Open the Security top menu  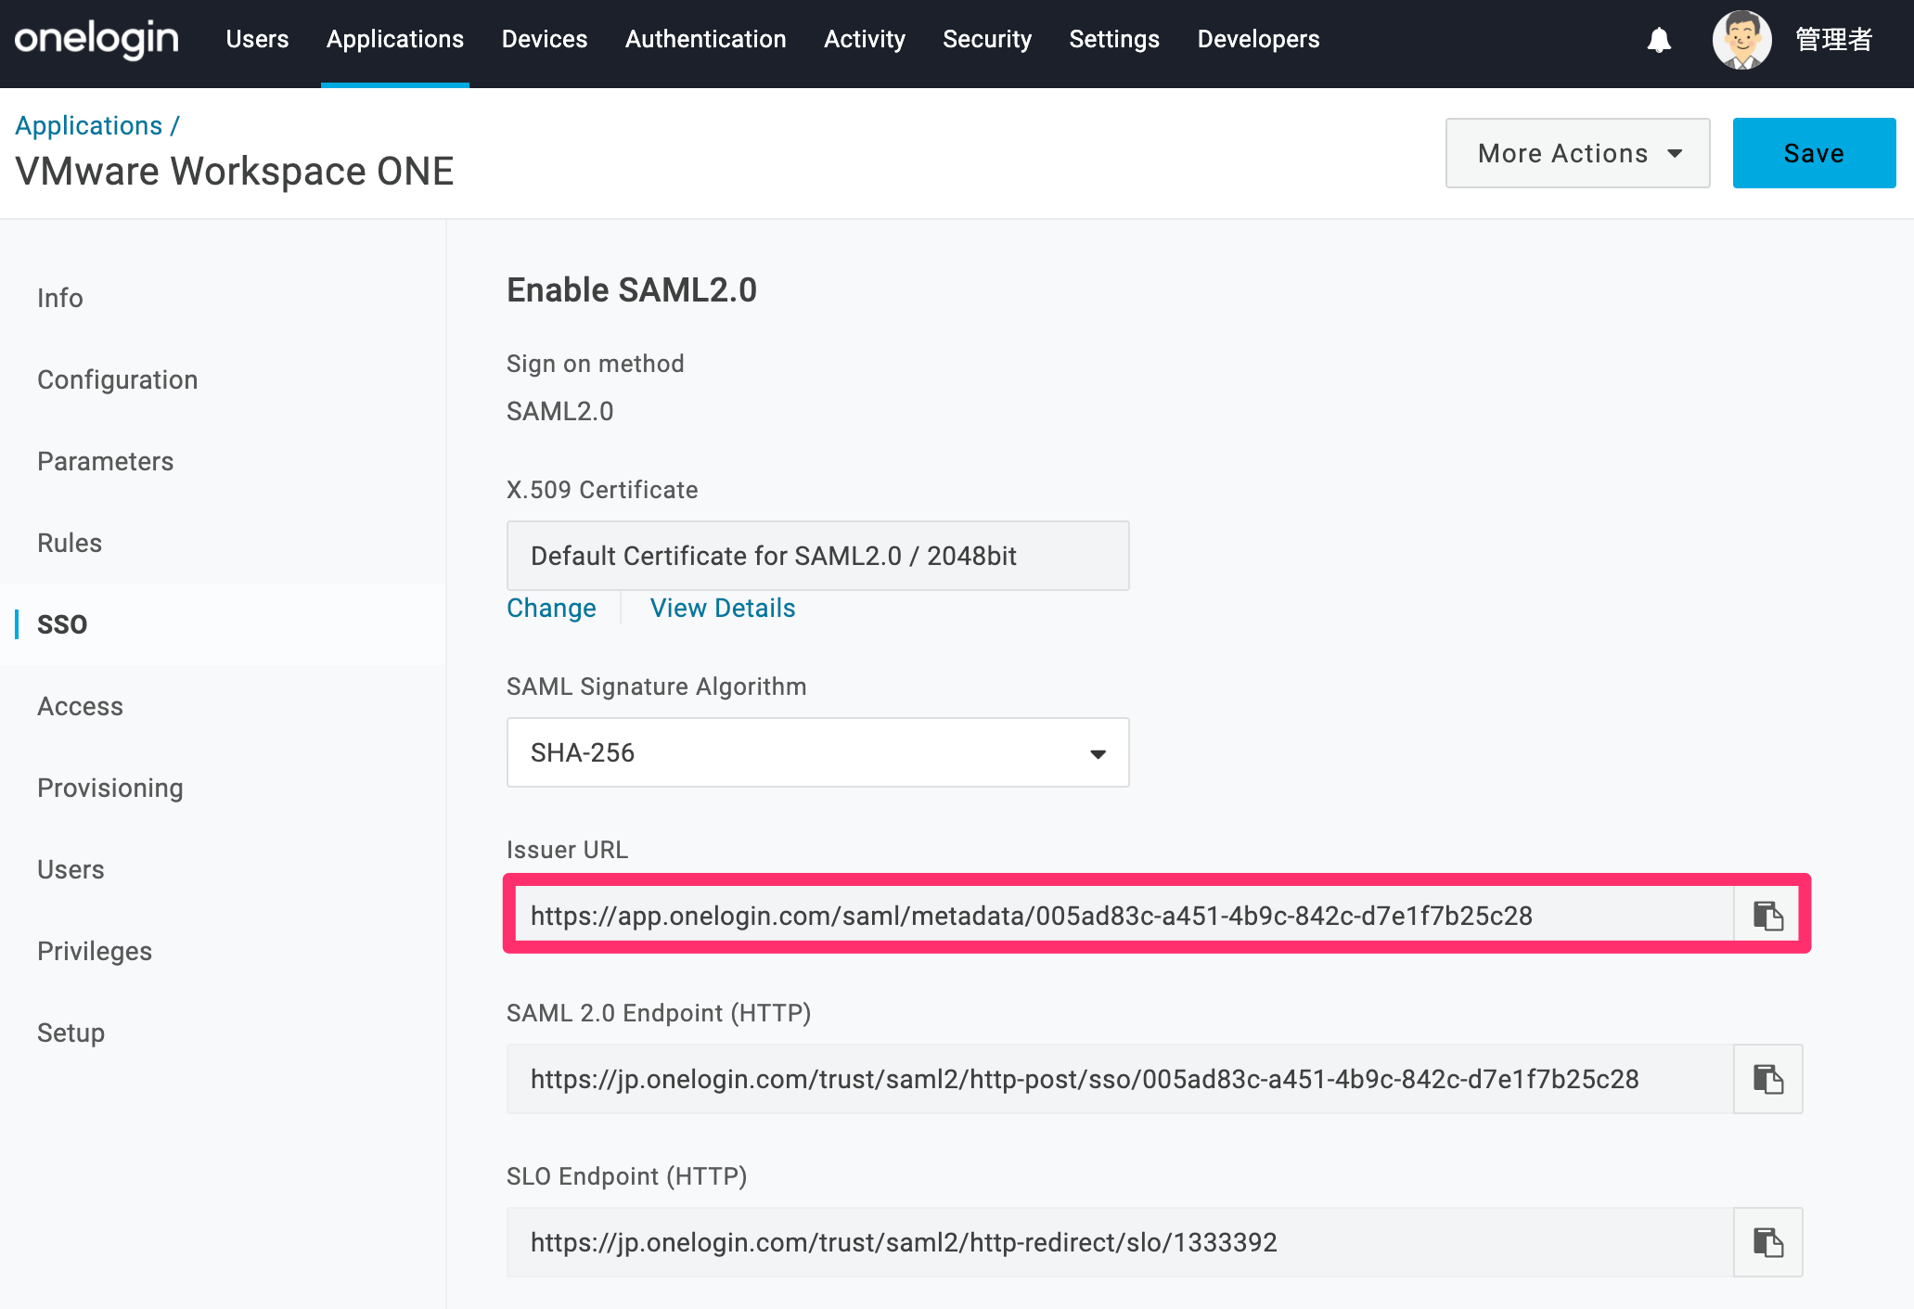[987, 39]
